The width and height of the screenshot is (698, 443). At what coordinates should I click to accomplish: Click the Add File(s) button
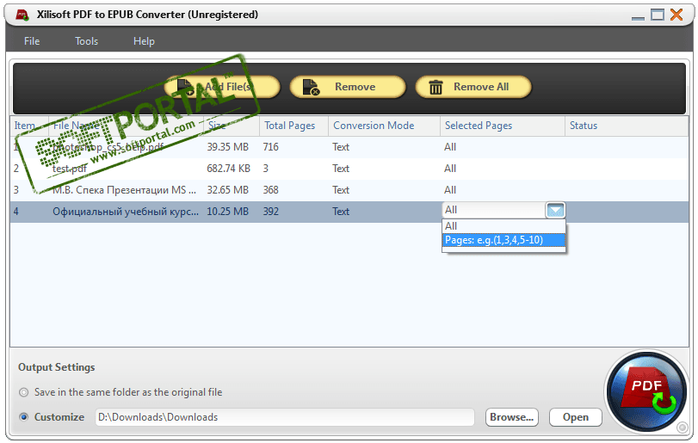tap(222, 87)
